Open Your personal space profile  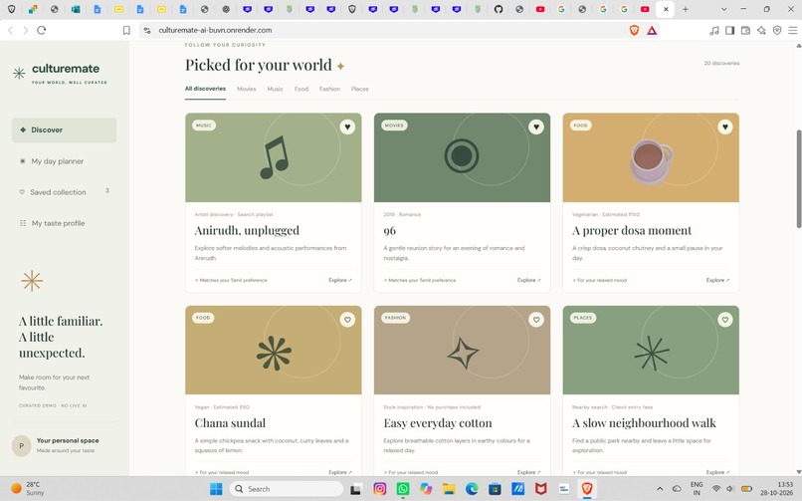(64, 445)
